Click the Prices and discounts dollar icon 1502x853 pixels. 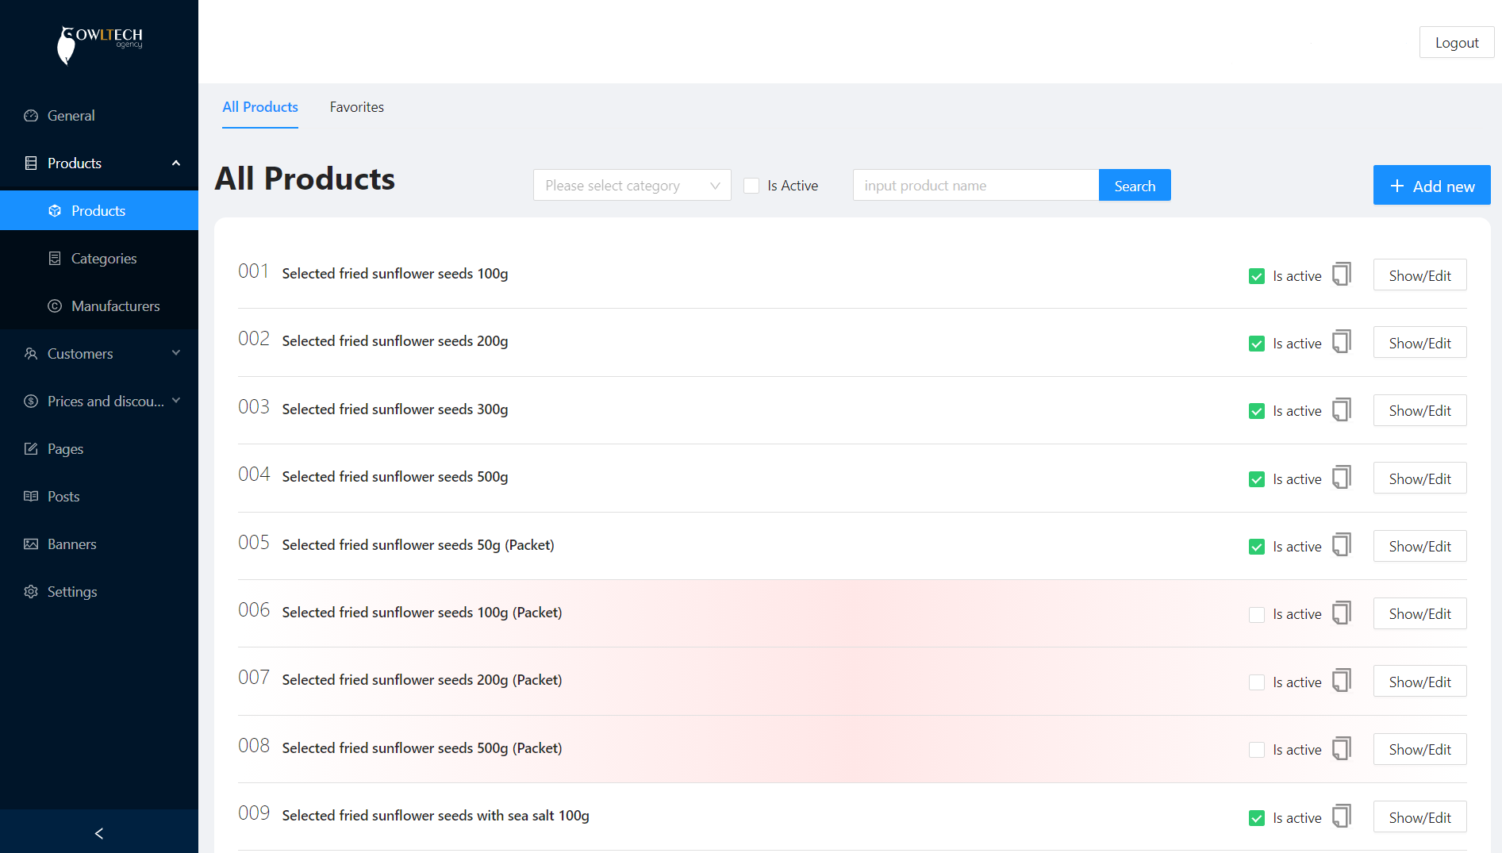31,402
